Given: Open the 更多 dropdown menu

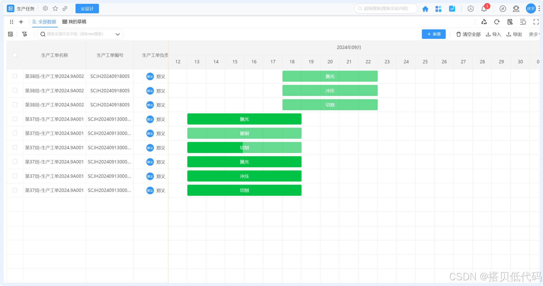Looking at the screenshot, I should click(x=534, y=34).
